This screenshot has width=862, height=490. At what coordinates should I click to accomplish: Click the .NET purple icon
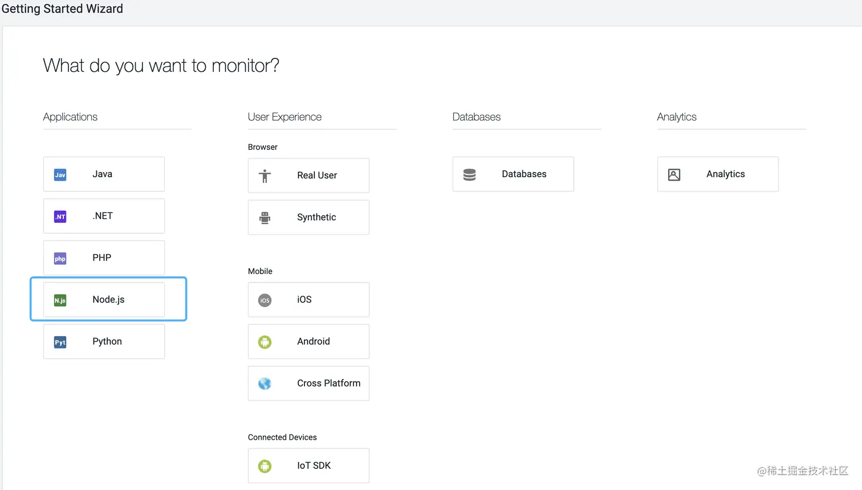(x=60, y=217)
